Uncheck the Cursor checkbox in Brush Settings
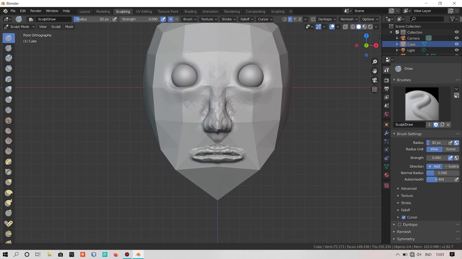The image size is (462, 259). point(404,217)
